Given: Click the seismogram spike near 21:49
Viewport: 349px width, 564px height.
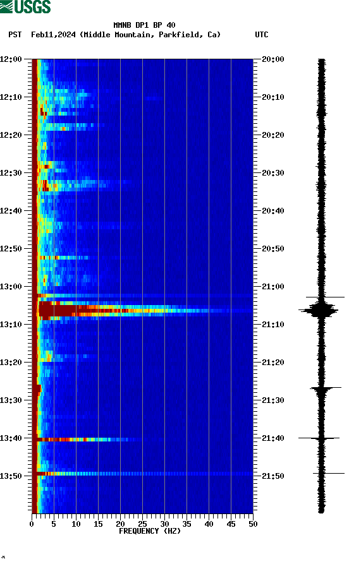Looking at the screenshot, I should [x=329, y=473].
